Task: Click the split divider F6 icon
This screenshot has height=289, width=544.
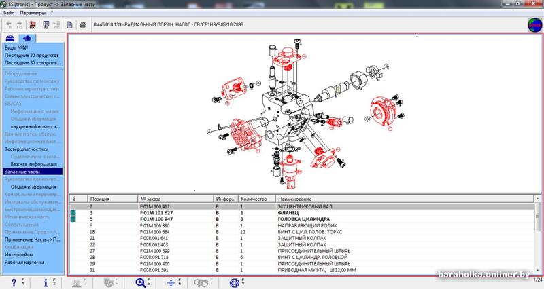Action: (x=171, y=283)
